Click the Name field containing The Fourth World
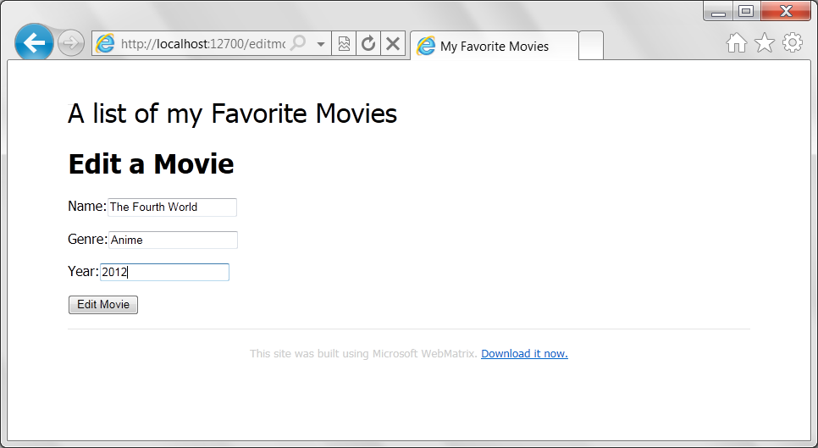818x448 pixels. coord(172,207)
